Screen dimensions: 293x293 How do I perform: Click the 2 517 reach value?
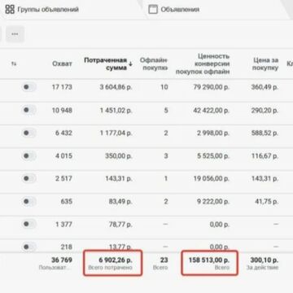pyautogui.click(x=63, y=179)
